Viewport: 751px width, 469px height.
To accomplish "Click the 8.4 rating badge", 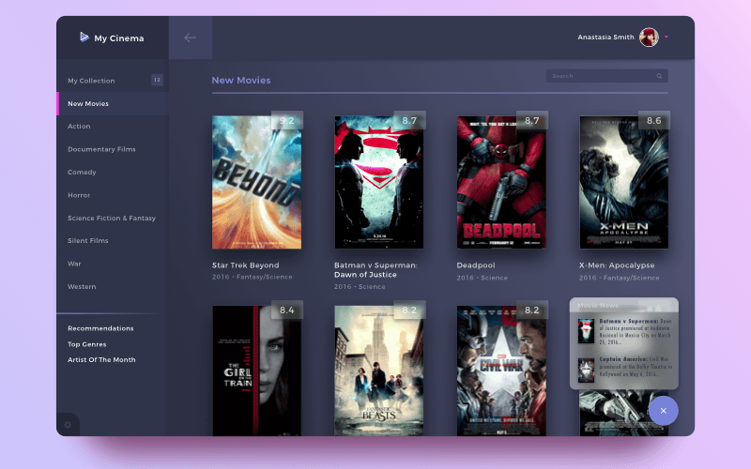I will pos(287,310).
